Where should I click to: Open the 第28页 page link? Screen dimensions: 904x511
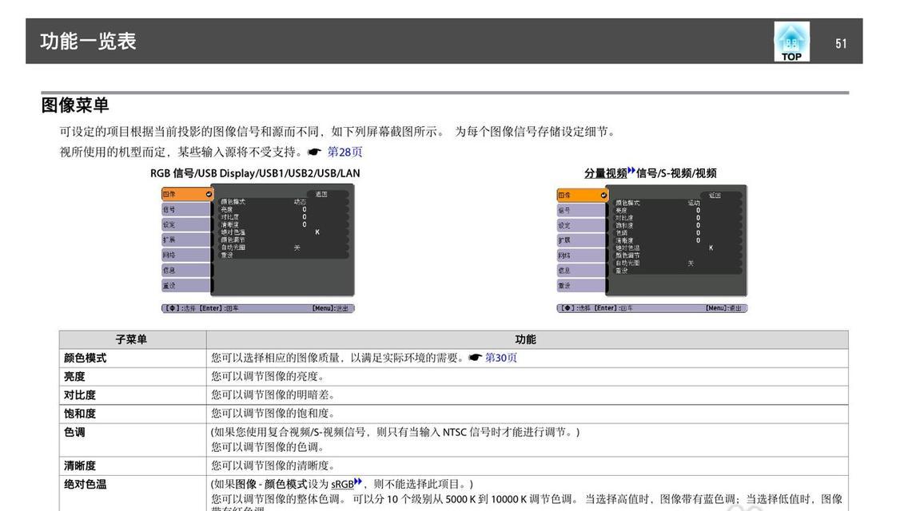pyautogui.click(x=344, y=152)
